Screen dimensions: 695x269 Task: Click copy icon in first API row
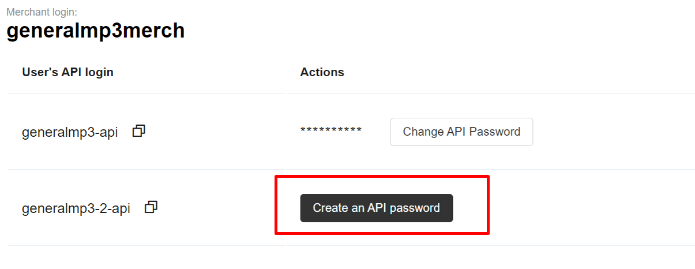click(x=138, y=132)
